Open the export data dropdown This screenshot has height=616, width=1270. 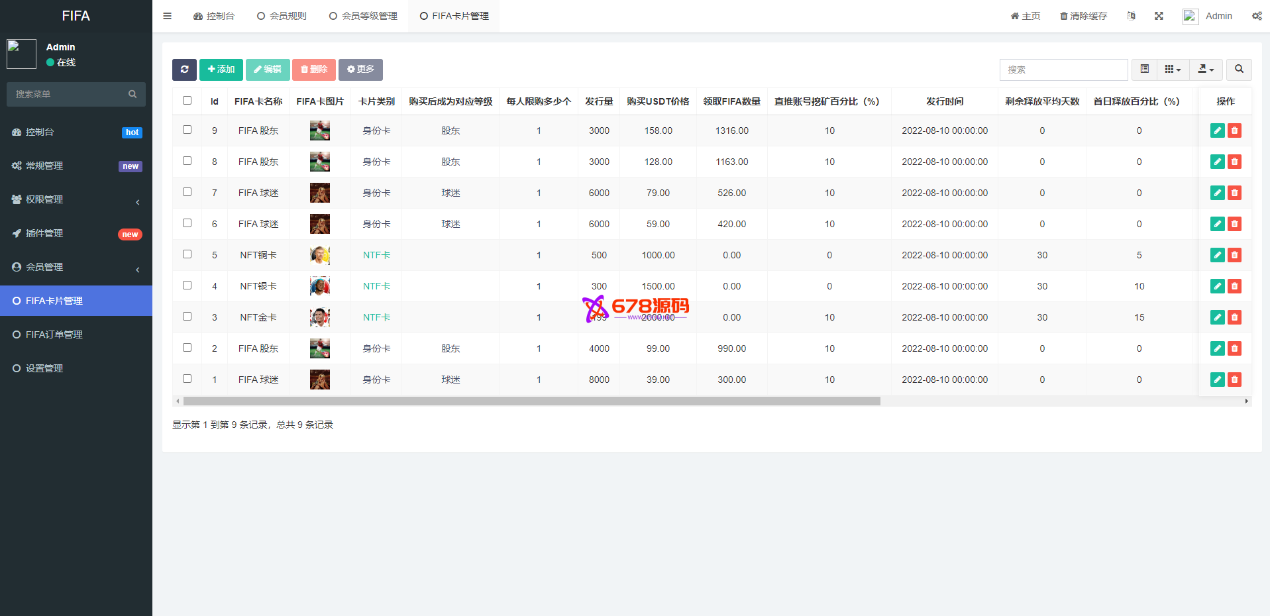(x=1206, y=70)
